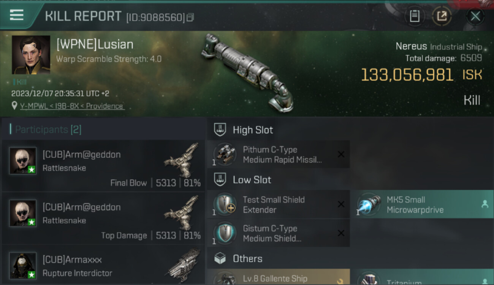Select Test Small Shield Extender module
This screenshot has width=494, height=285.
click(x=278, y=204)
